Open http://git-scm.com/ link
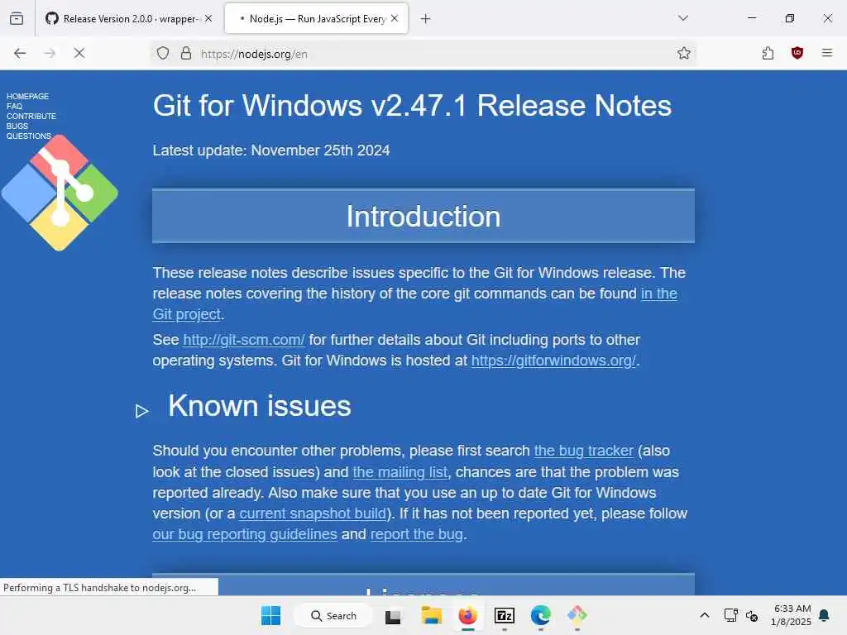The width and height of the screenshot is (847, 635). pos(244,340)
